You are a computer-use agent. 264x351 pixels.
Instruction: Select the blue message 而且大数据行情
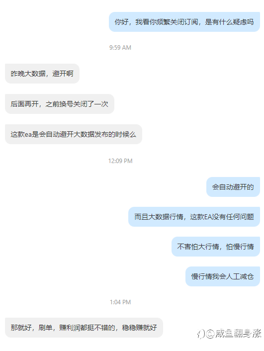tap(194, 217)
